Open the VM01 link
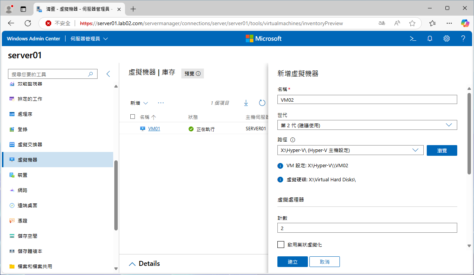 point(154,129)
